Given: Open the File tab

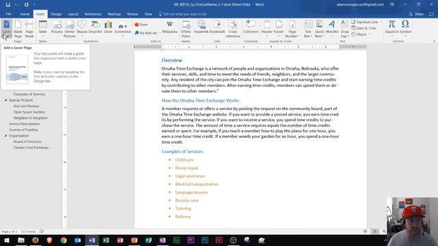Looking at the screenshot, I should tap(8, 14).
